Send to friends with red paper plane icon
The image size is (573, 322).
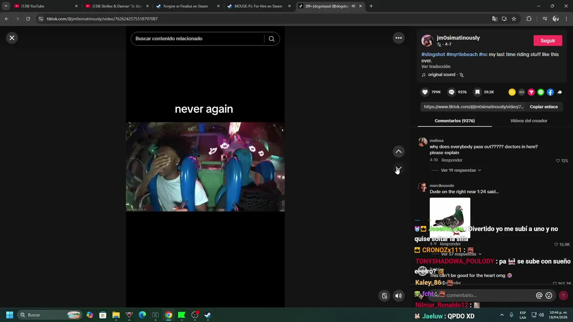(531, 92)
